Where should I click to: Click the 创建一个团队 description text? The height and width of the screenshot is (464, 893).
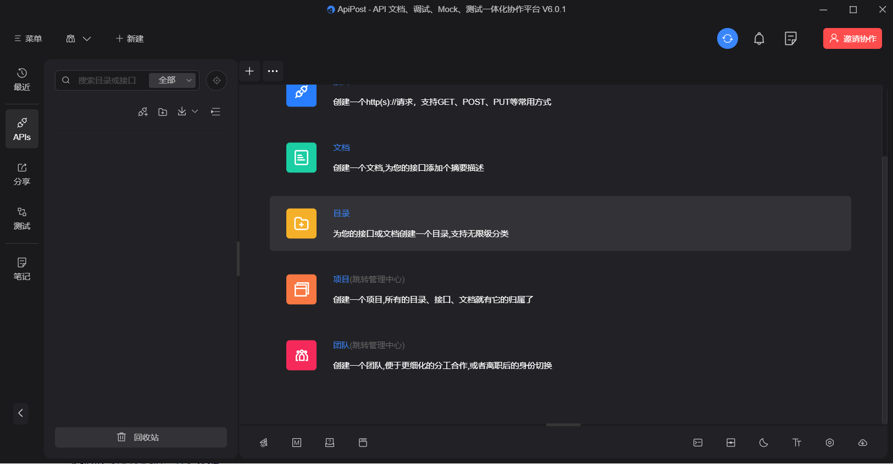442,366
